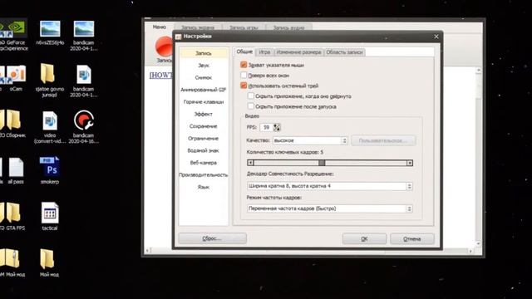The image size is (532, 299).
Task: Click main window vertical scrollbar down arrow
Action: tap(479, 243)
